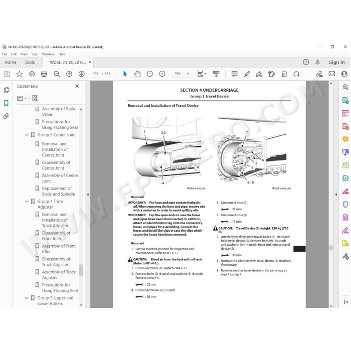
Task: Open the sign document pen icon
Action: point(259,74)
